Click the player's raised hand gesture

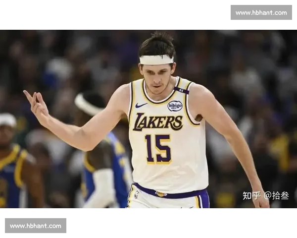pos(37,106)
